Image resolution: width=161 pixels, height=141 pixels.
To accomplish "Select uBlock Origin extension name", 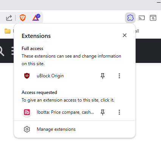I will click(x=50, y=76).
